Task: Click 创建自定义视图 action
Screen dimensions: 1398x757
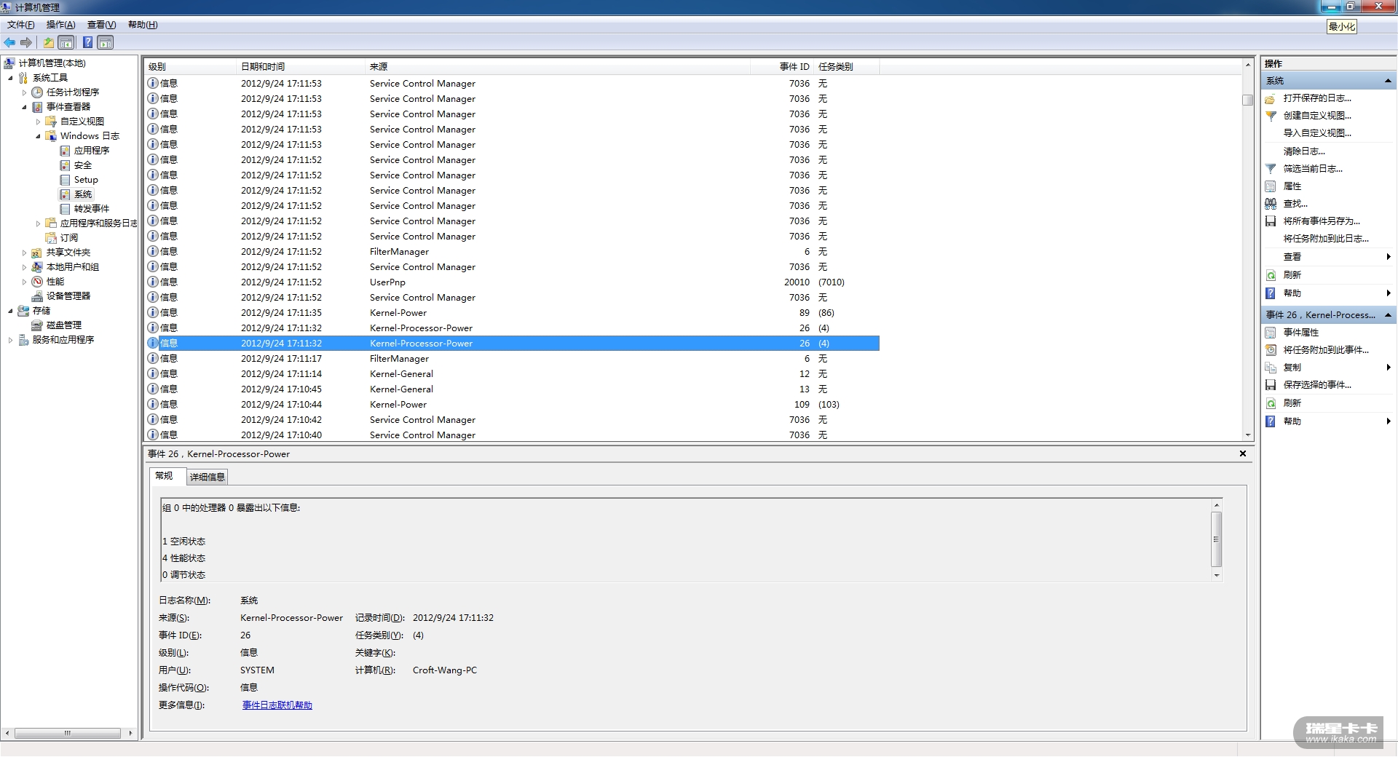Action: tap(1317, 116)
